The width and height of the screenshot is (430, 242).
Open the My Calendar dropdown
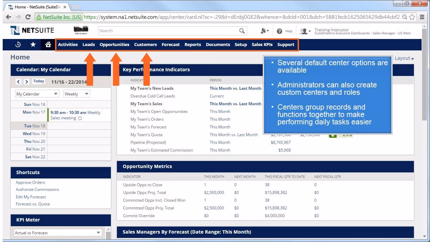click(36, 93)
